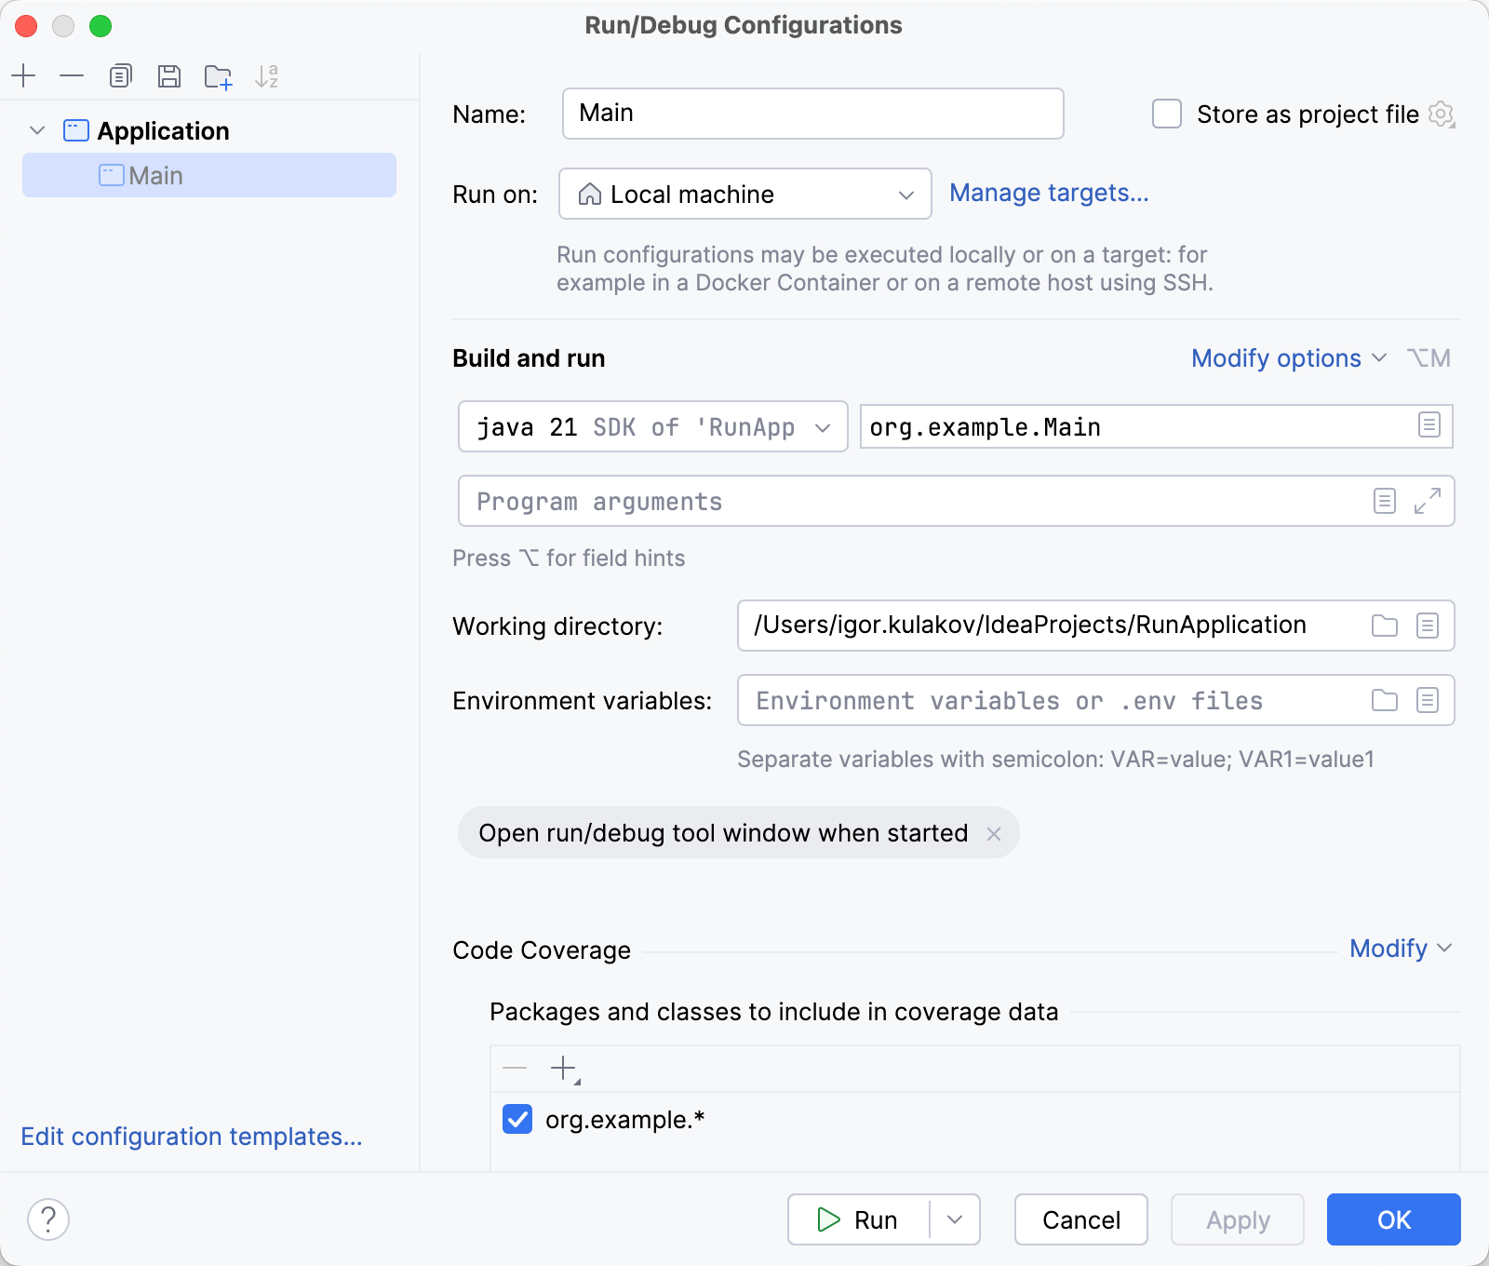
Task: Remove the Open run/debug tool window tag
Action: tap(995, 833)
